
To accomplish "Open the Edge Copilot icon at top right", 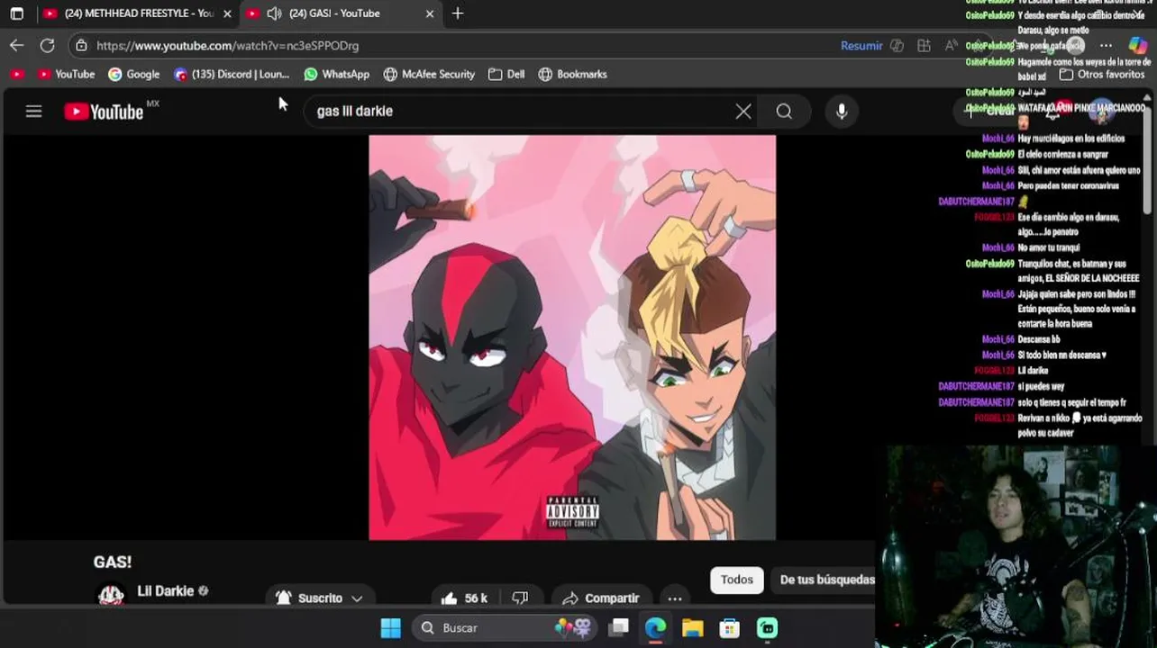I will [1138, 45].
